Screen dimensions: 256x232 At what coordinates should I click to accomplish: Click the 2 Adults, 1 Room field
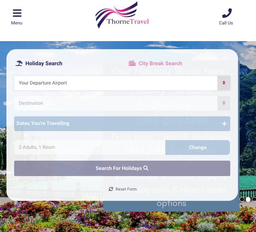coord(90,147)
